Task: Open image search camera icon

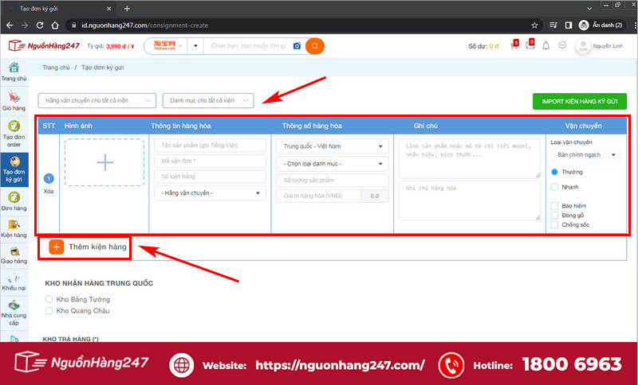Action: (297, 46)
